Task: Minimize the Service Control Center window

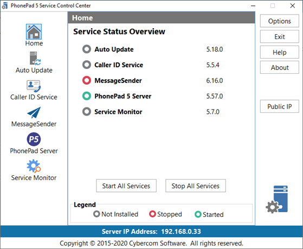Action: click(253, 6)
